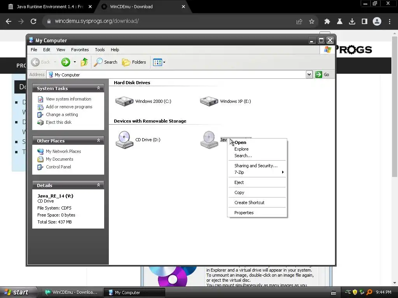Click the share page icon
The height and width of the screenshot is (298, 398).
pyautogui.click(x=299, y=22)
